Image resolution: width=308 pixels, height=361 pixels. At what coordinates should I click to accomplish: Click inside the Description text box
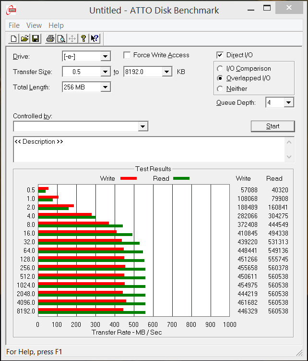(144, 149)
